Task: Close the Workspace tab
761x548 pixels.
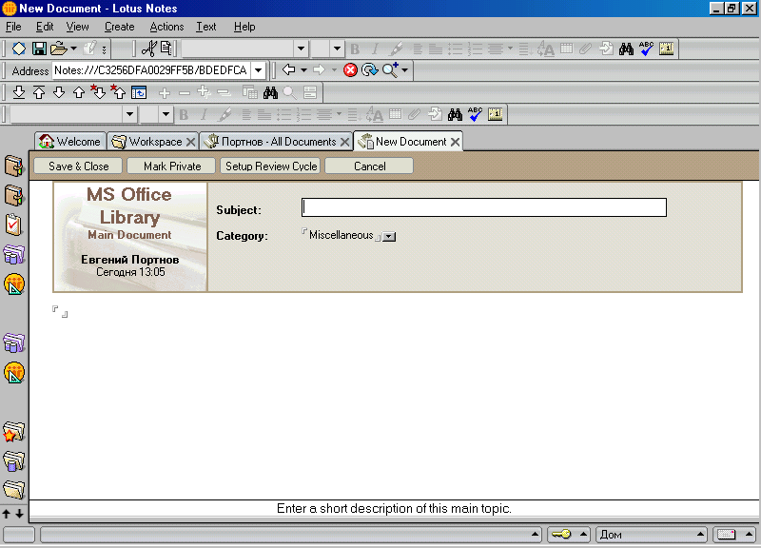Action: coord(191,142)
